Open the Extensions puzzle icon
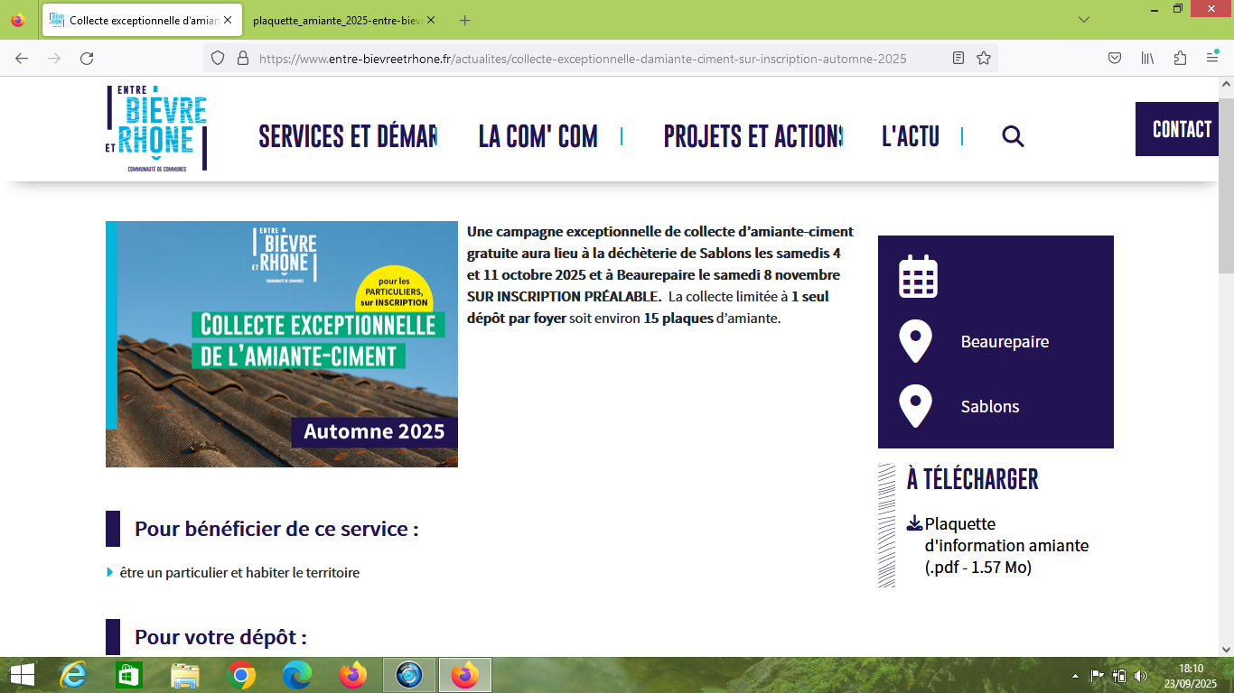 pos(1180,59)
